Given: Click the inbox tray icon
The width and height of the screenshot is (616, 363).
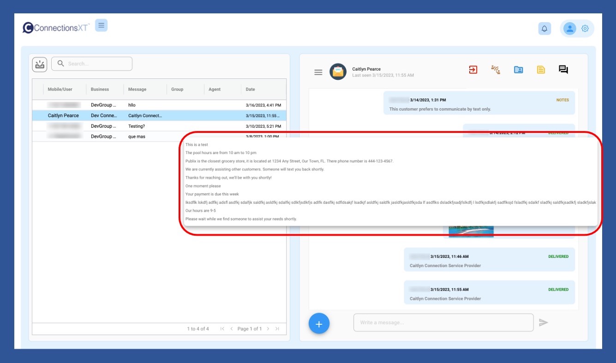Looking at the screenshot, I should click(x=40, y=64).
